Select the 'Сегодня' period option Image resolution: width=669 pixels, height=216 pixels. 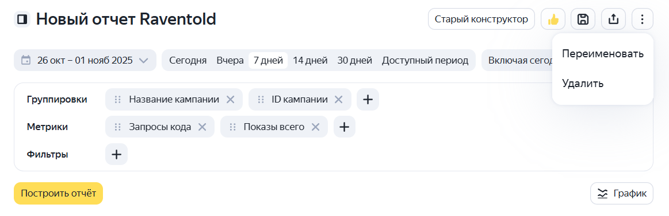tap(188, 60)
